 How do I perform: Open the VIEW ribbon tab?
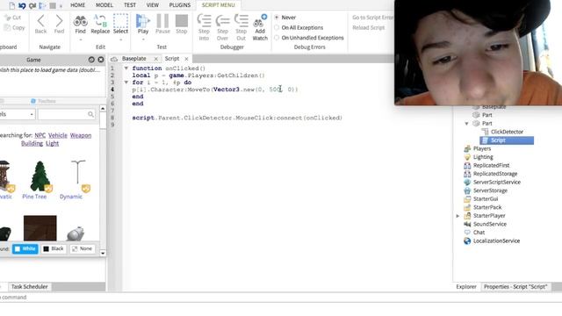tap(152, 5)
